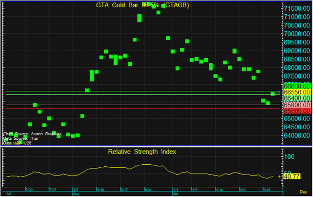Click the Sep month label

[176, 194]
